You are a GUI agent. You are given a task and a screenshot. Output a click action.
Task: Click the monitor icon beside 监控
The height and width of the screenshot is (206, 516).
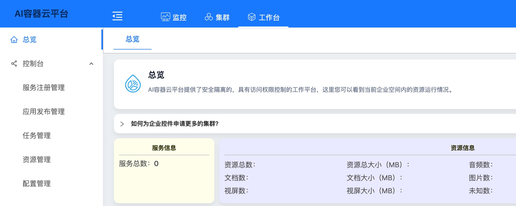tap(165, 17)
